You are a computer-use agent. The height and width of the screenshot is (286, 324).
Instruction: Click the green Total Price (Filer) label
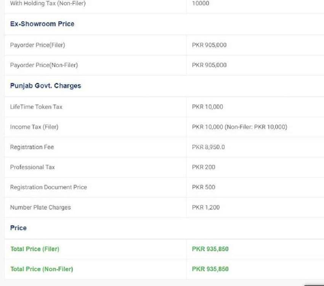[x=35, y=249]
